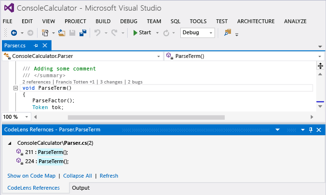
Task: Open the TEAM menu
Action: [154, 21]
